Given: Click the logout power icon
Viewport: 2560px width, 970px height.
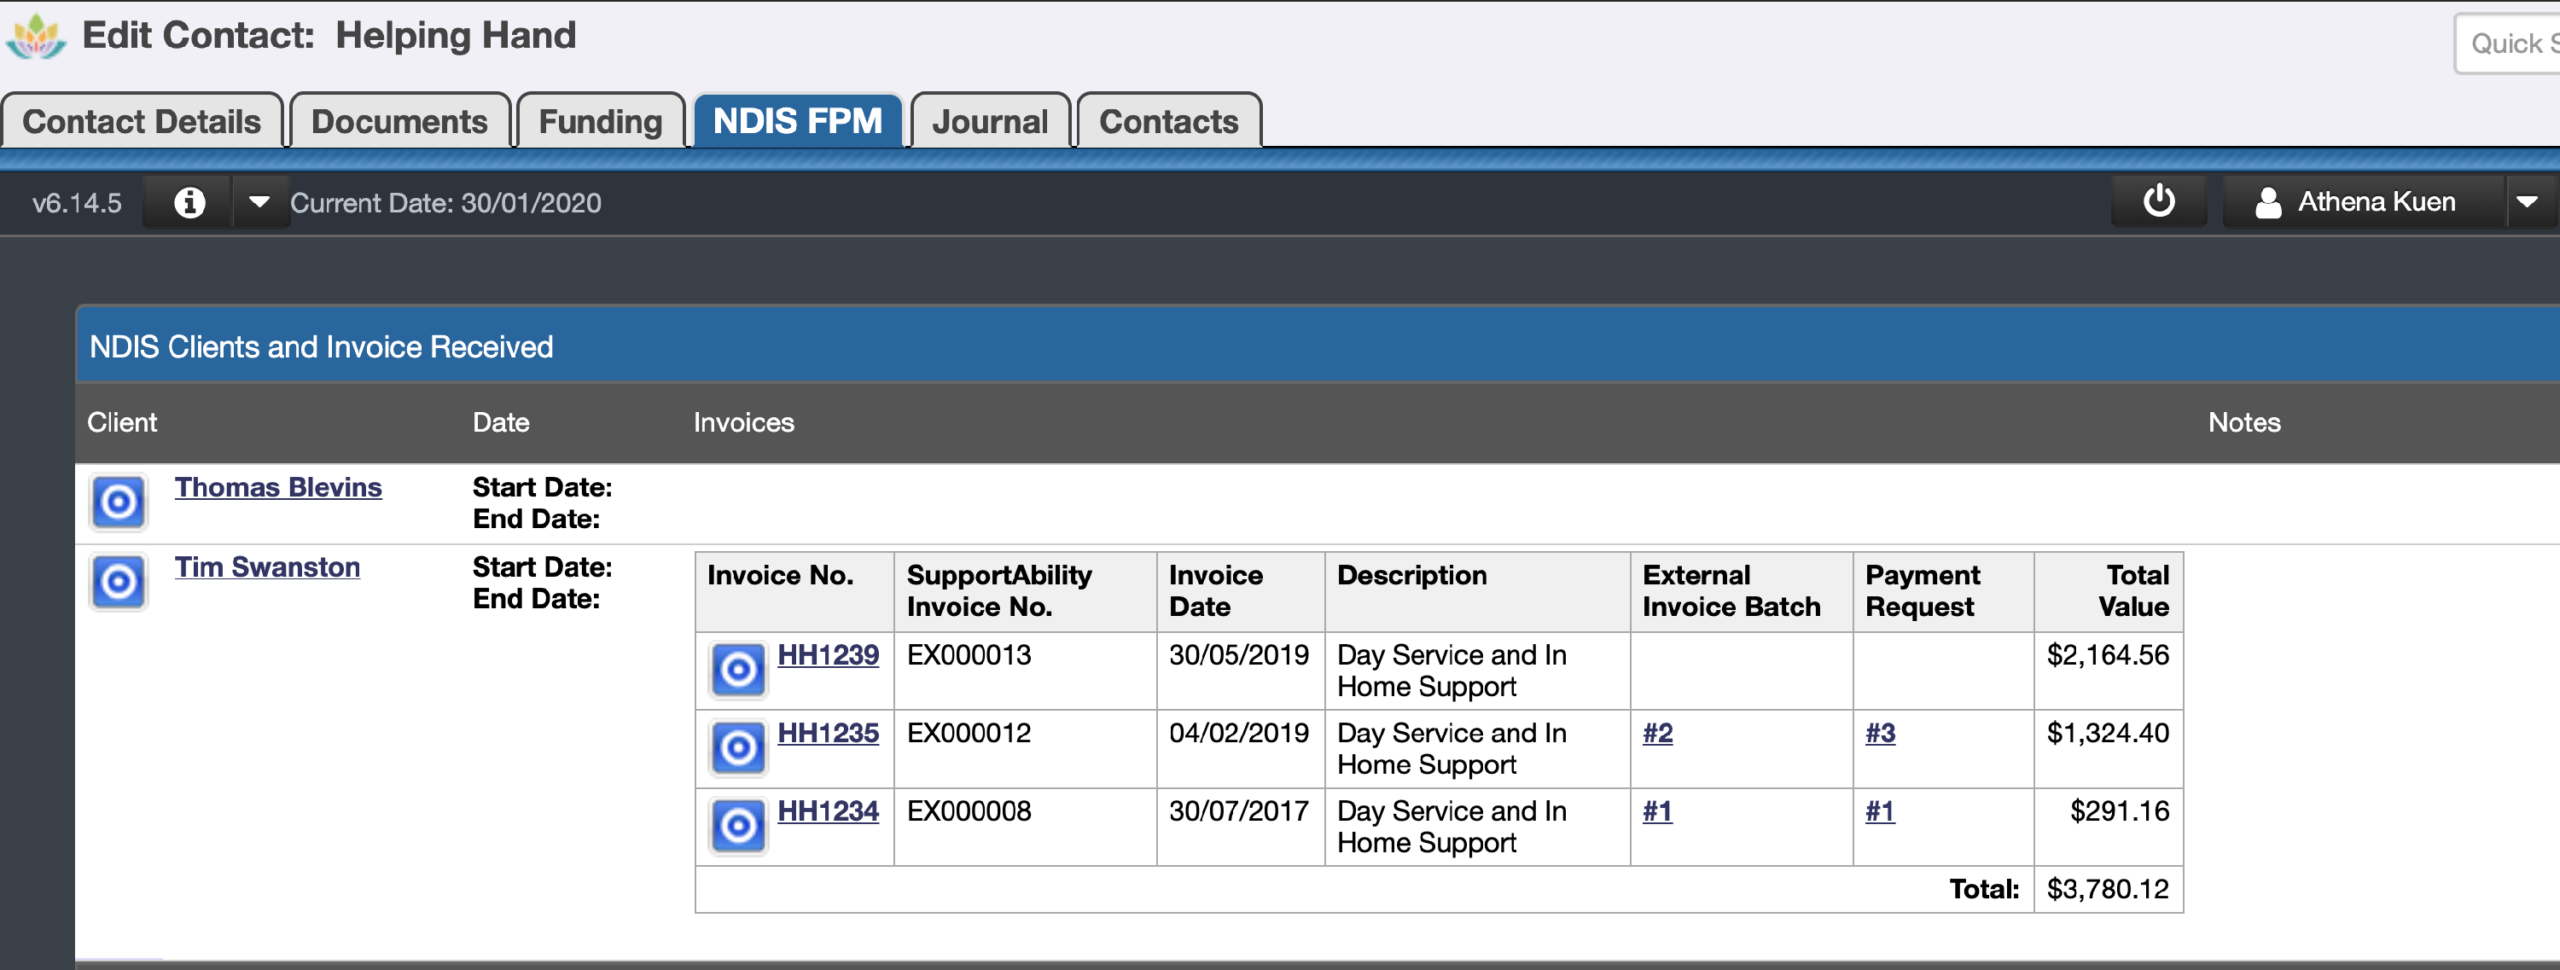Looking at the screenshot, I should tap(2159, 201).
